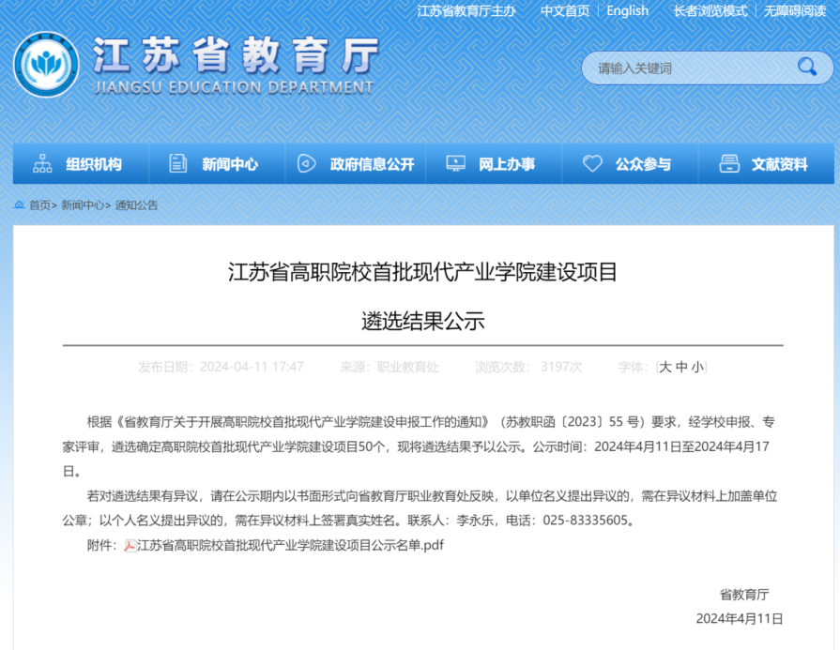This screenshot has width=840, height=650.
Task: Click the search magnifier icon
Action: pos(806,67)
